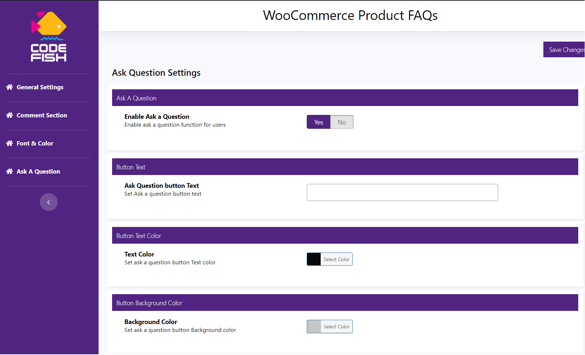Click Select Color for button text color

tap(336, 259)
